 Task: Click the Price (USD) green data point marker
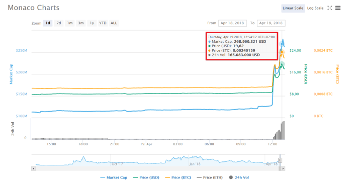point(282,64)
